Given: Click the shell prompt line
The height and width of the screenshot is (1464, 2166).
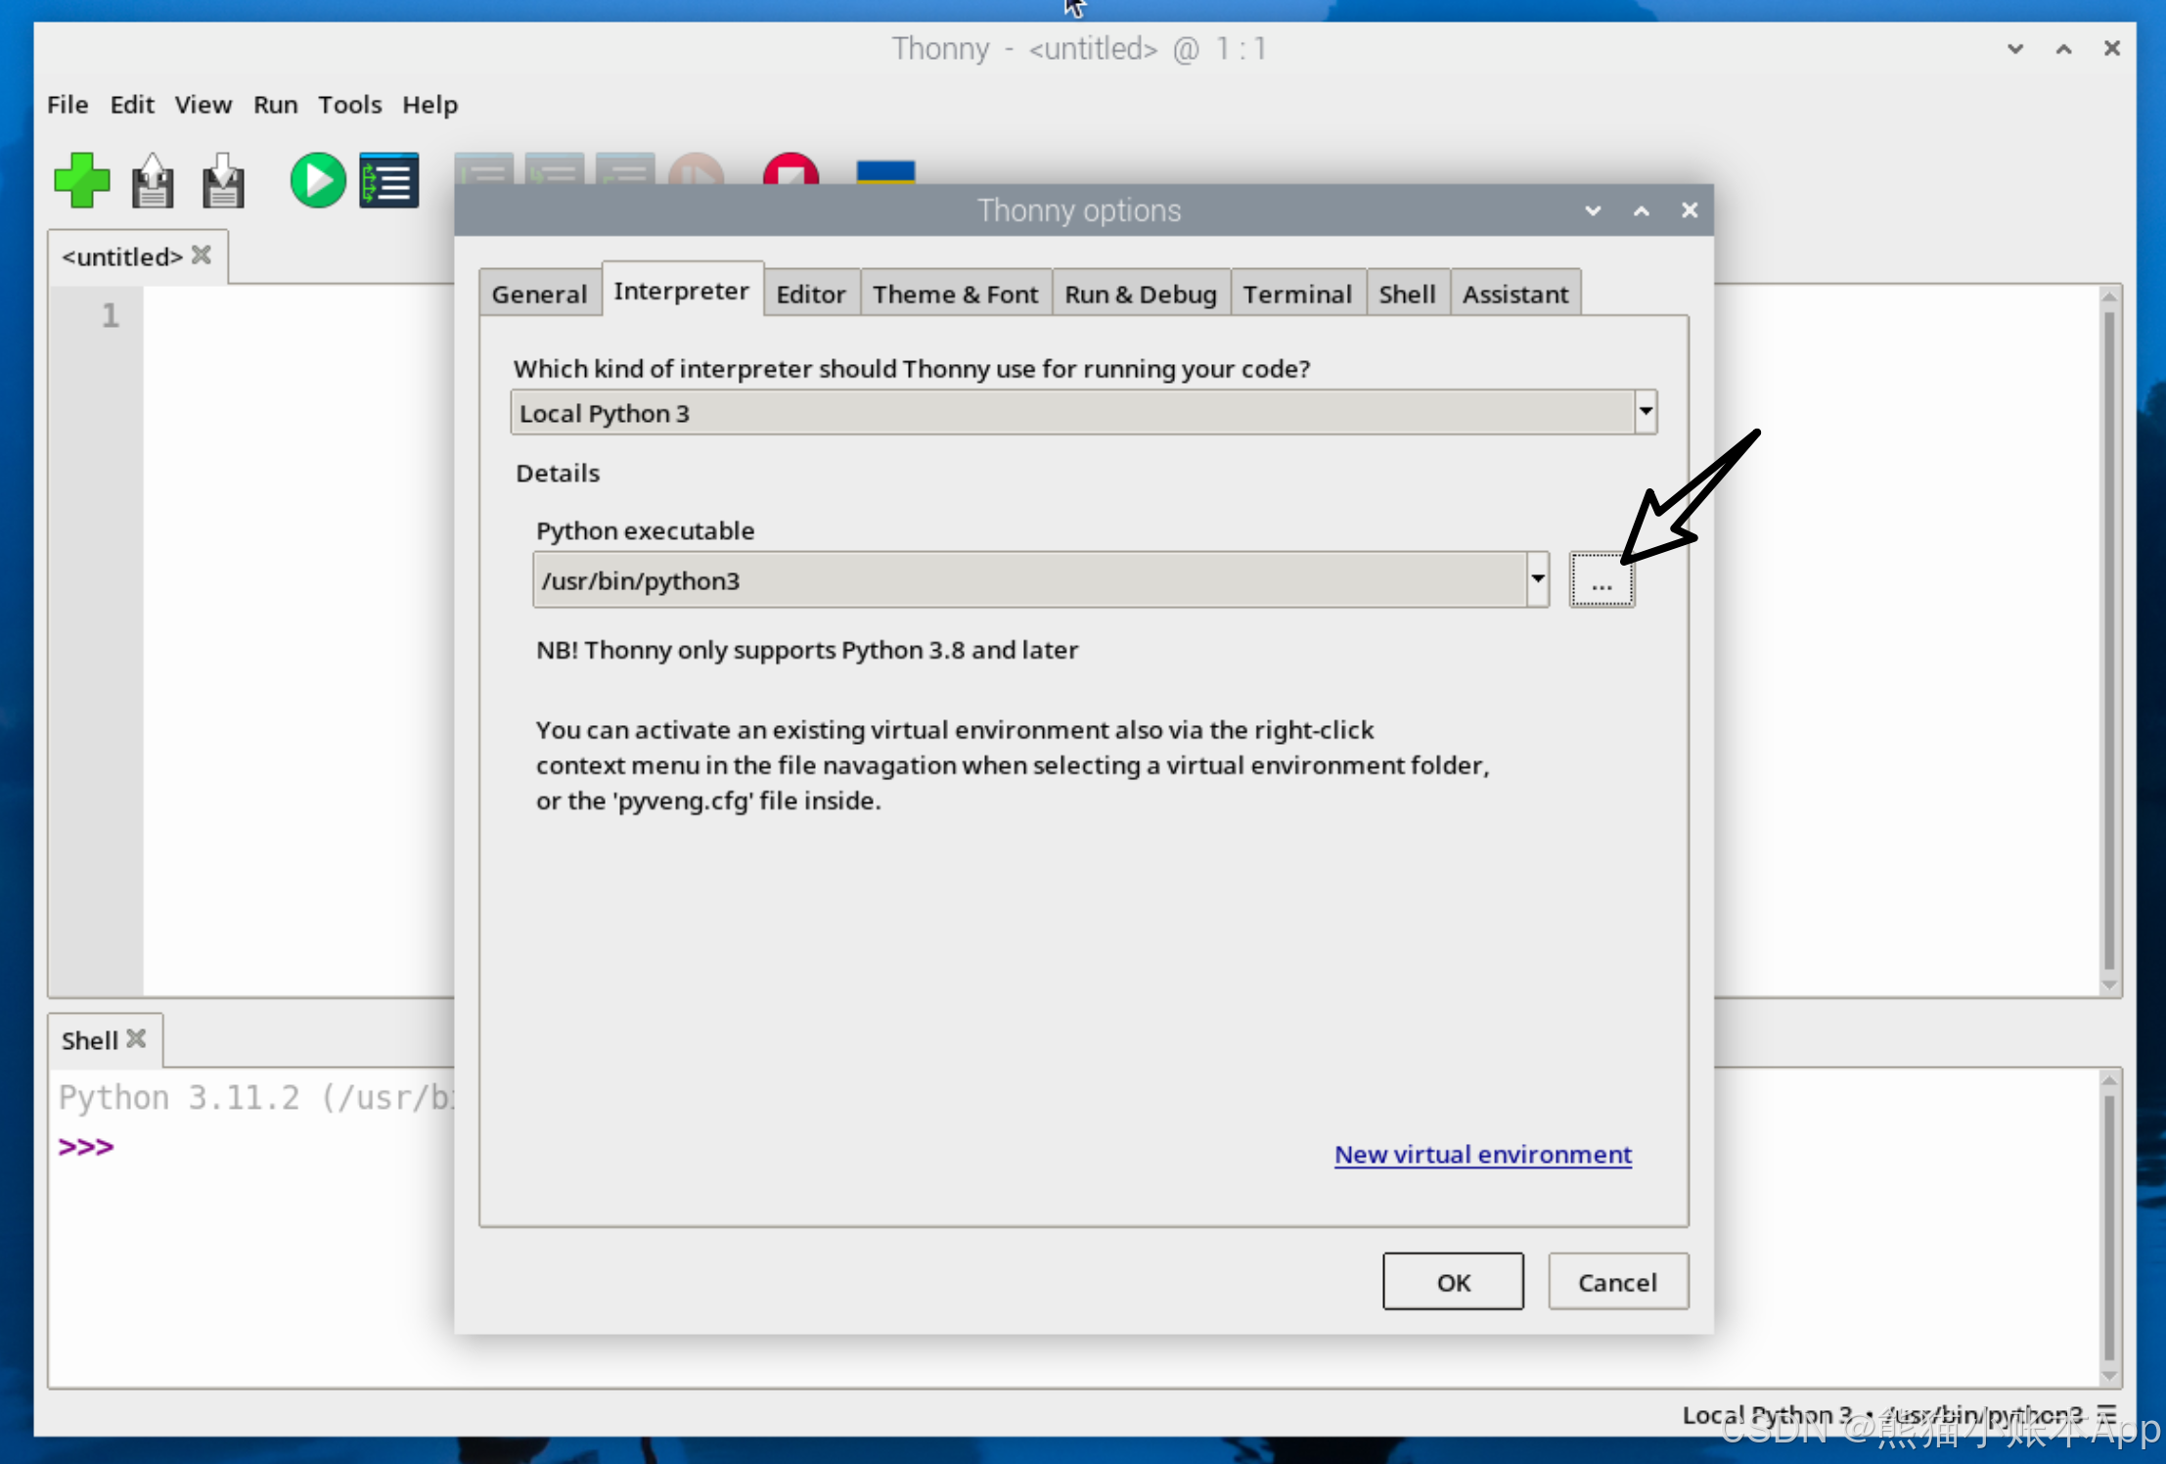Looking at the screenshot, I should click(x=86, y=1146).
